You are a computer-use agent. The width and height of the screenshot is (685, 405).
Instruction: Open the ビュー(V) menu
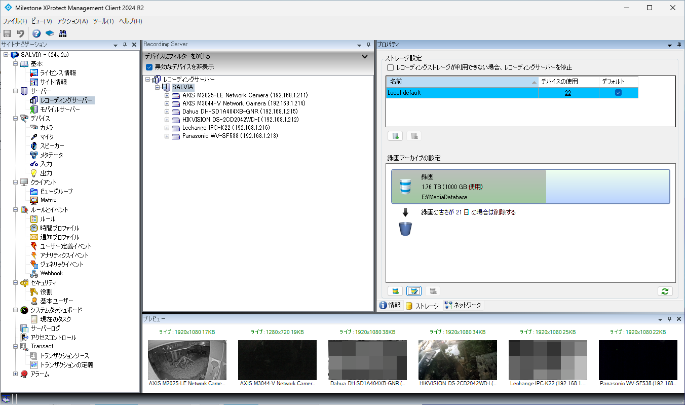pos(42,21)
